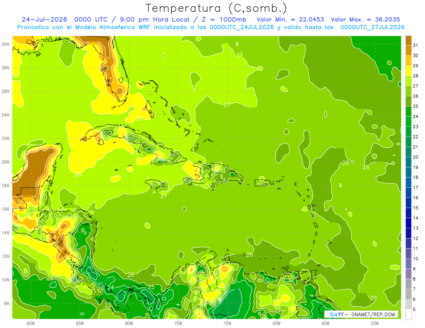Click topmost brown swatch above 31 on color scale
This screenshot has height=328, width=425.
point(408,40)
